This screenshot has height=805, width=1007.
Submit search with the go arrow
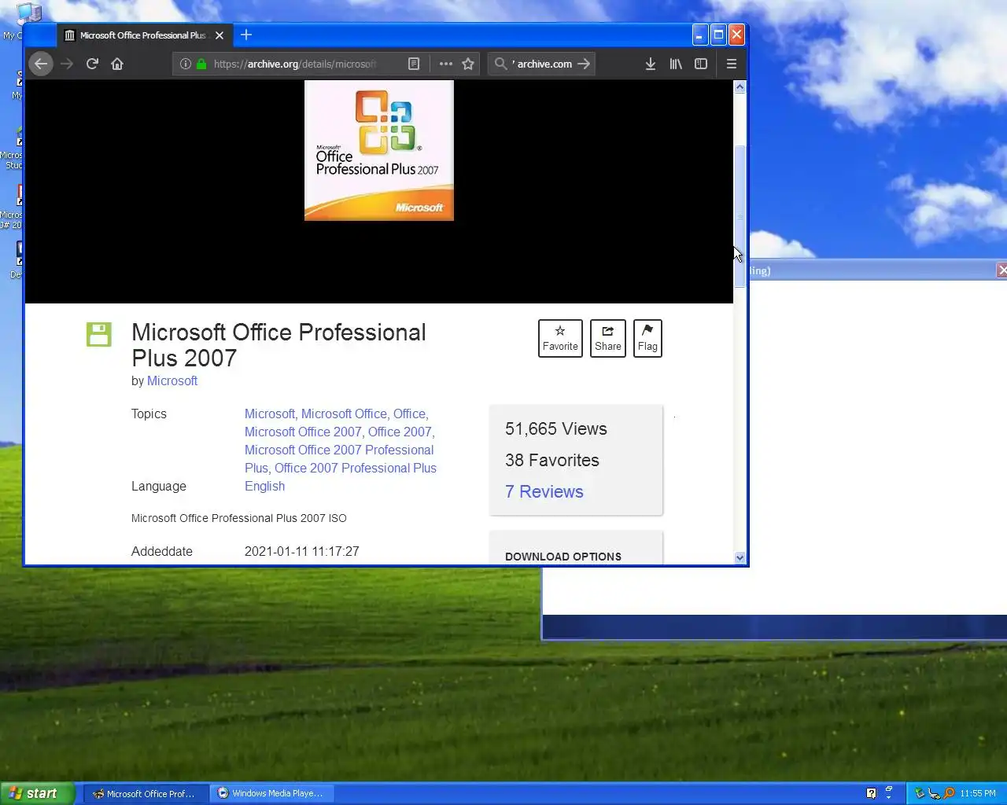(584, 64)
